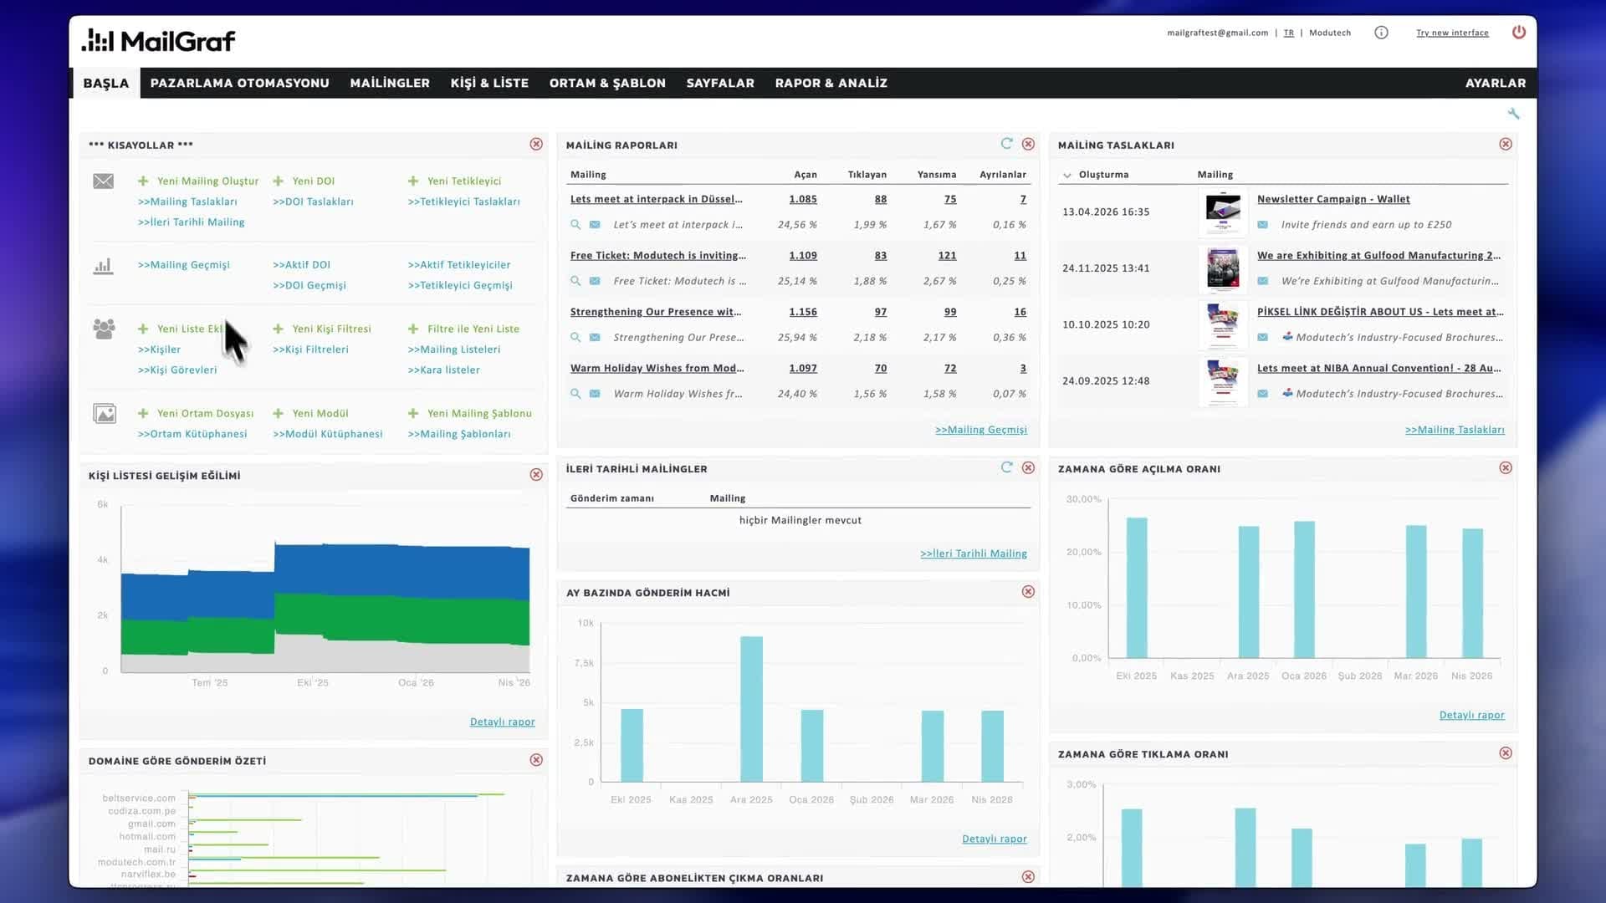Click the envelope icon for Lets meet at interpack
1606x903 pixels.
(x=595, y=225)
